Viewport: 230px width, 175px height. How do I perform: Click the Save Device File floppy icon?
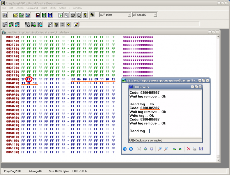pyautogui.click(x=38, y=15)
